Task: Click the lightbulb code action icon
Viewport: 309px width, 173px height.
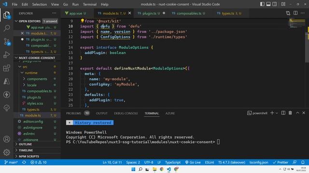Action: pos(83,21)
